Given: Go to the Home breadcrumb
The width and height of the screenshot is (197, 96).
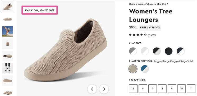Looking at the screenshot, I should coord(132,4).
